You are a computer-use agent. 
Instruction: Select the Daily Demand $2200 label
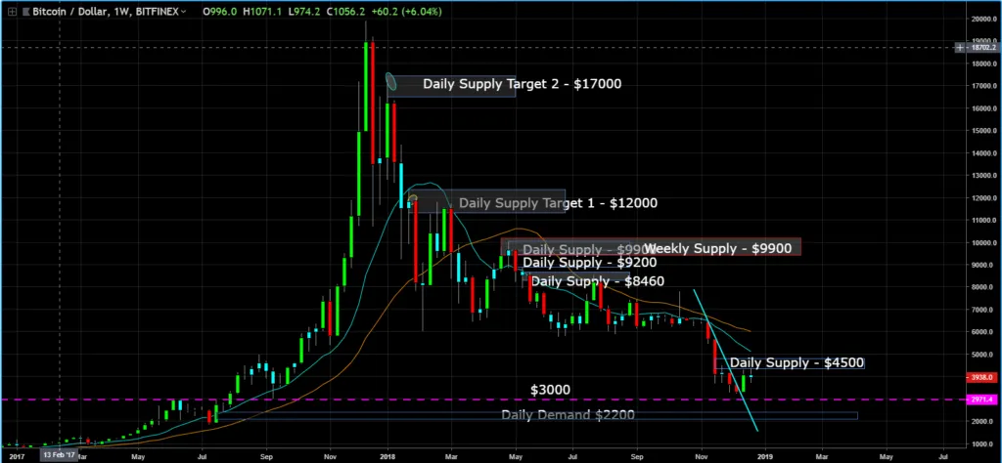(x=568, y=415)
